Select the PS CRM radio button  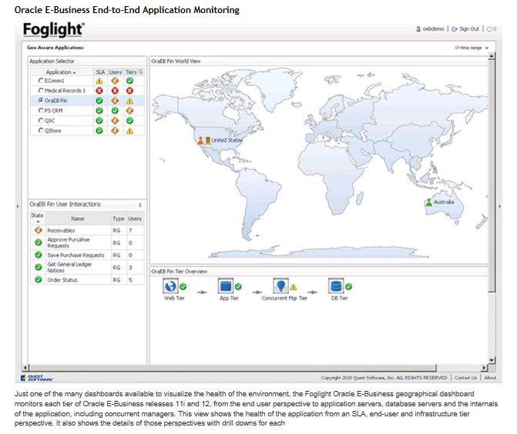click(41, 110)
